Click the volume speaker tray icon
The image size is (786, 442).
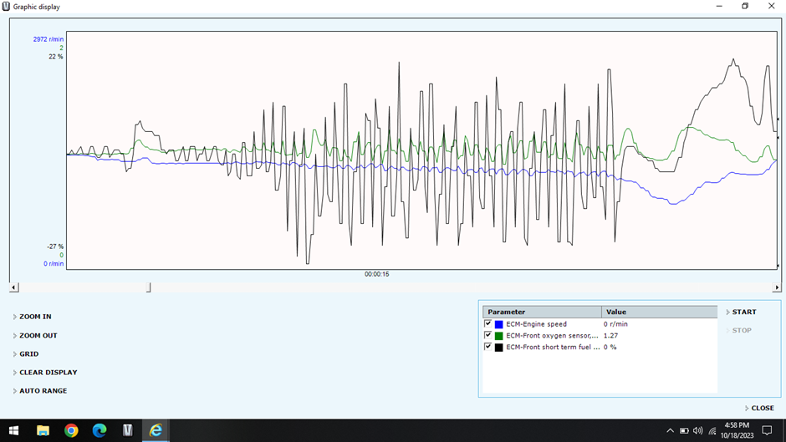[x=698, y=430]
